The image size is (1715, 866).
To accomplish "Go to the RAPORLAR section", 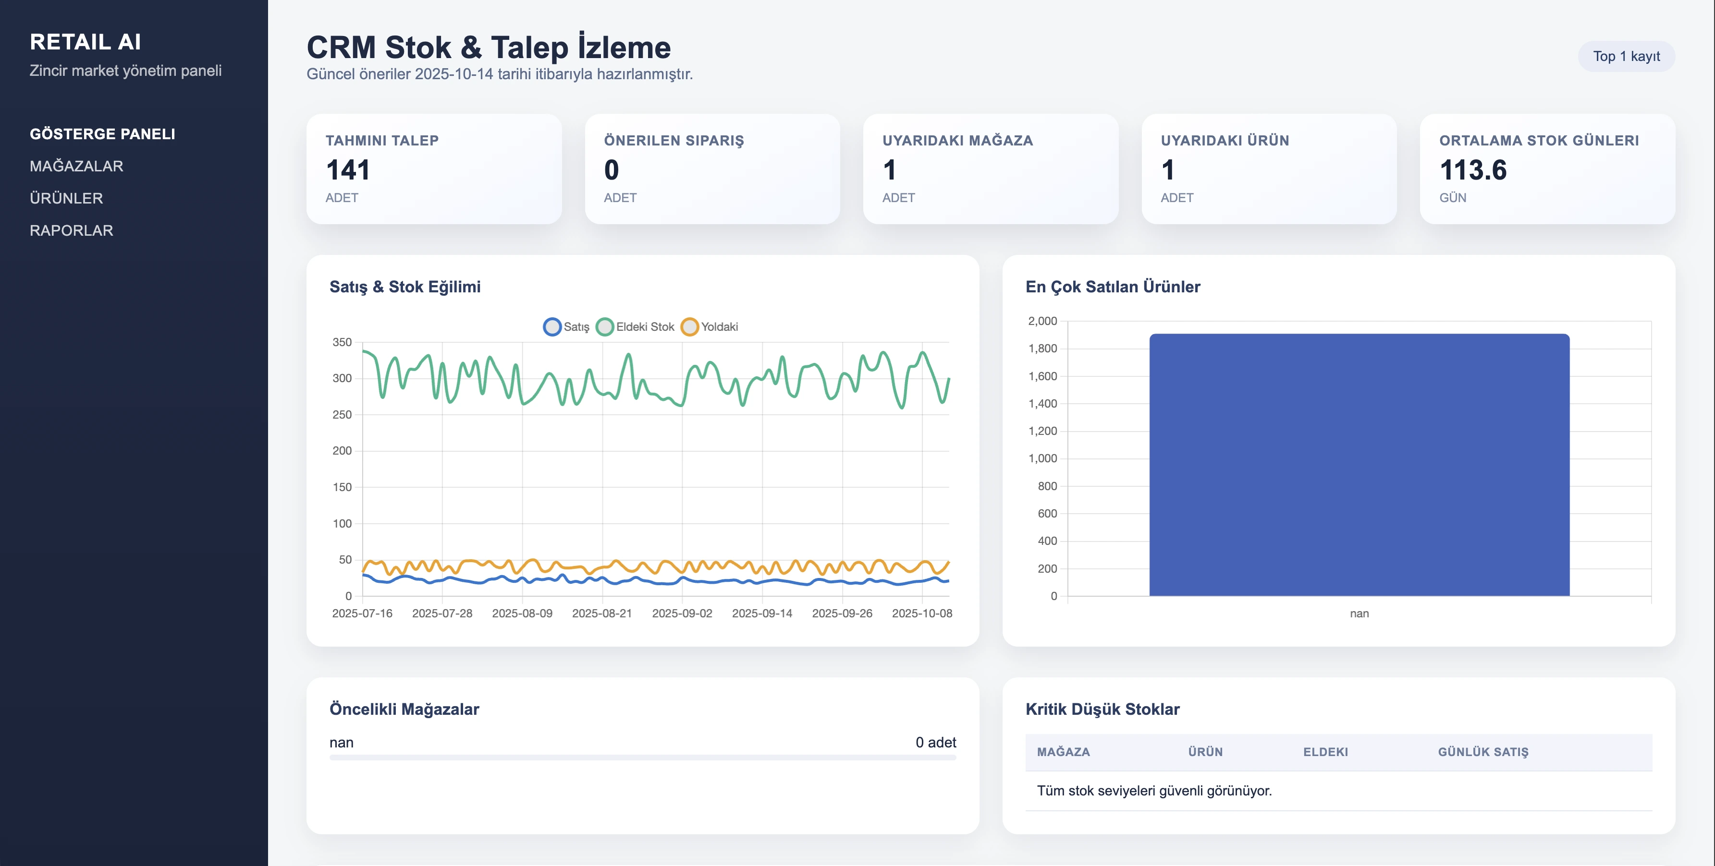I will tap(71, 229).
